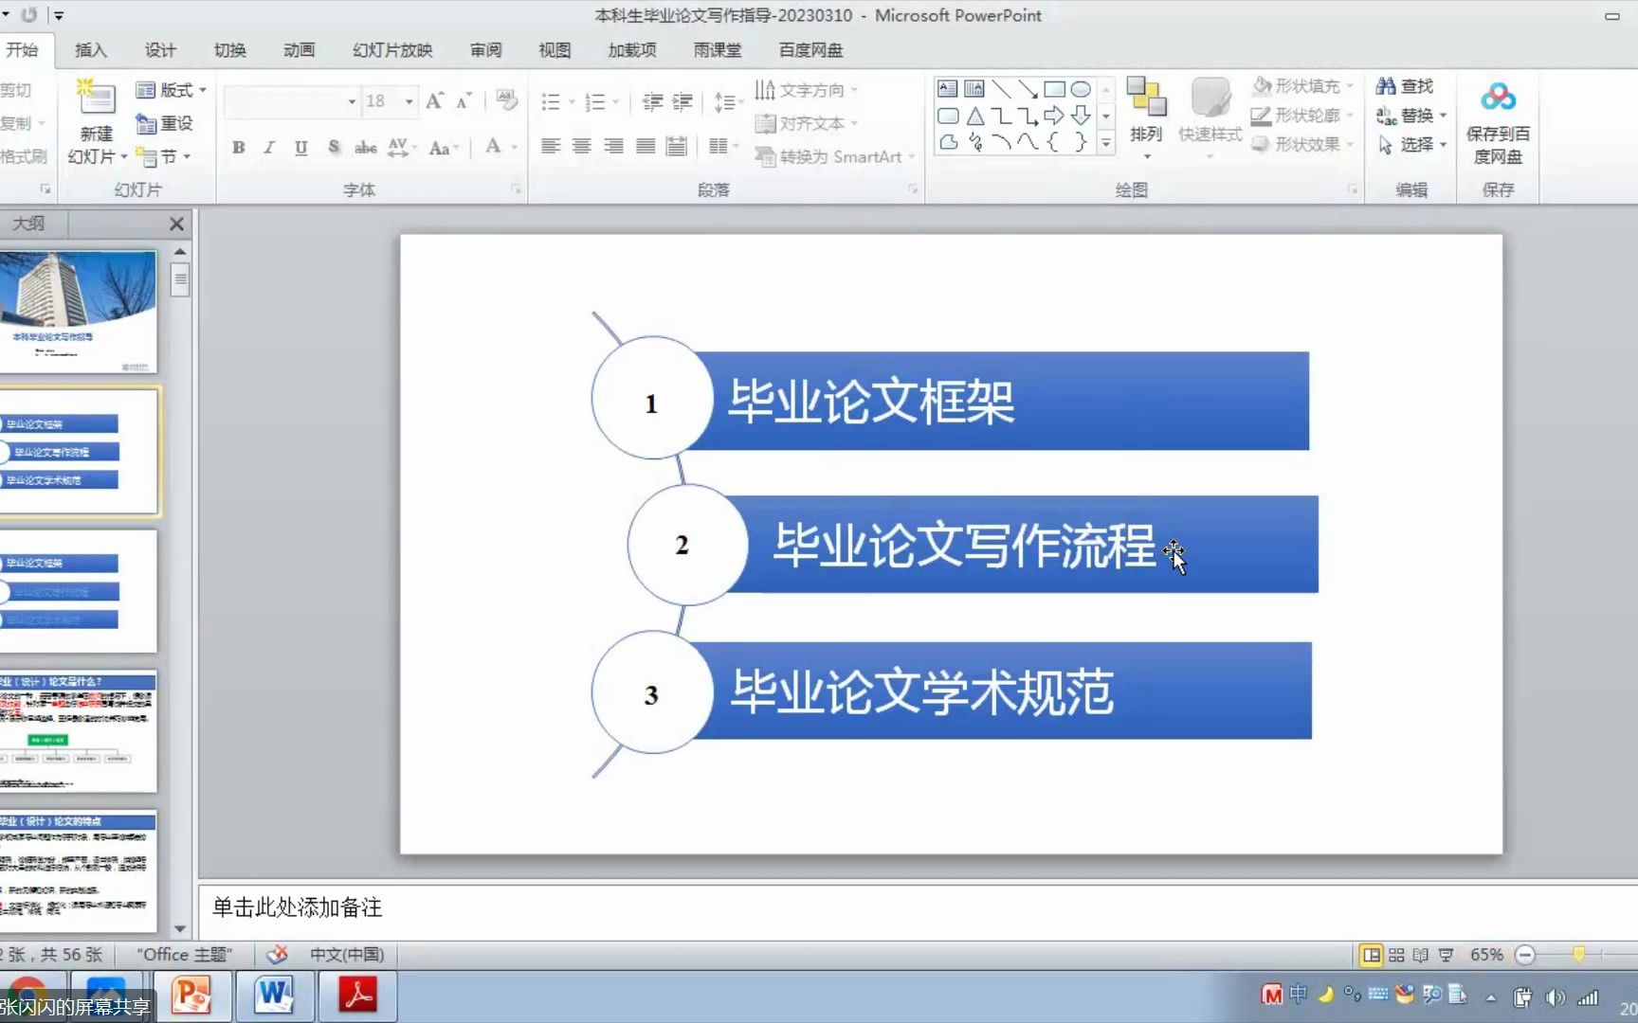The image size is (1638, 1023).
Task: Open the font color dropdown arrow
Action: [515, 148]
